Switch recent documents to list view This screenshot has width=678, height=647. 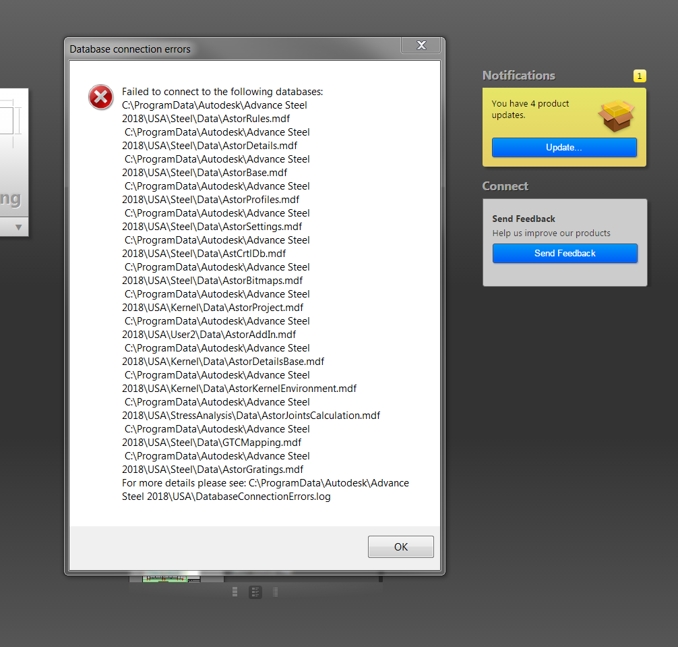(x=275, y=592)
